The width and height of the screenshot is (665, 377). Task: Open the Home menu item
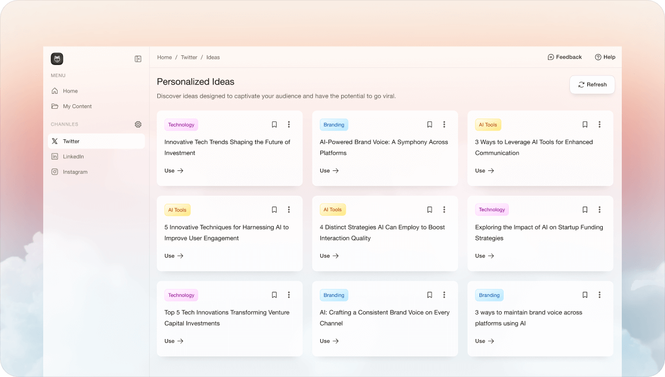(70, 91)
